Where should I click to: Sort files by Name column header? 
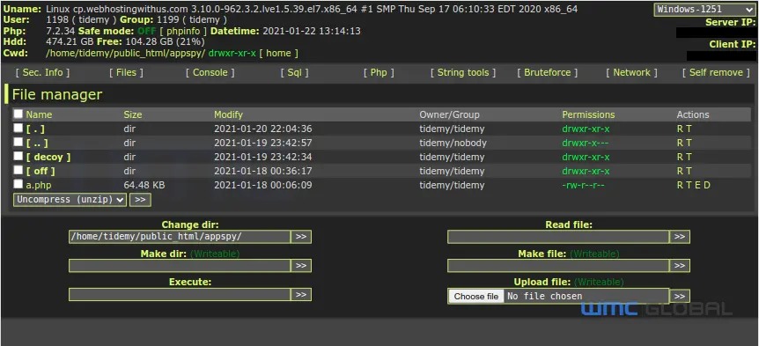(x=39, y=114)
